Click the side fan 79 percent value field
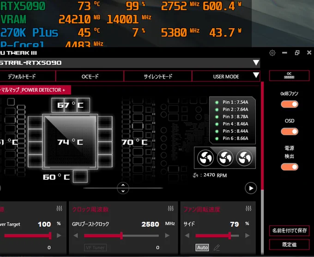The width and height of the screenshot is (314, 257). (235, 224)
